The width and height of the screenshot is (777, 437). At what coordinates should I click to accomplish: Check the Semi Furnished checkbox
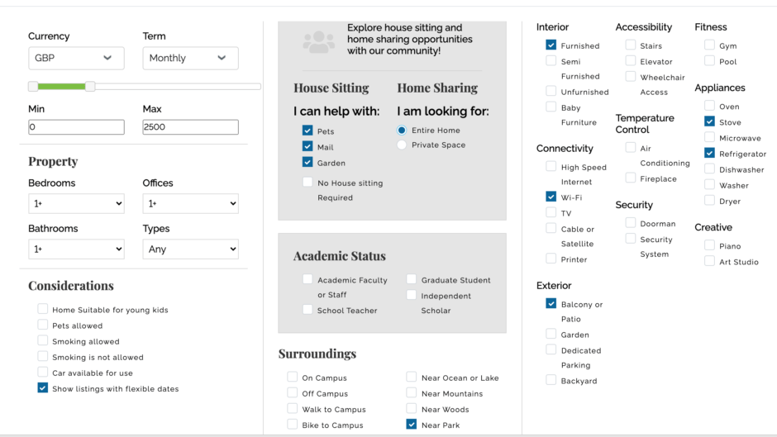click(551, 60)
